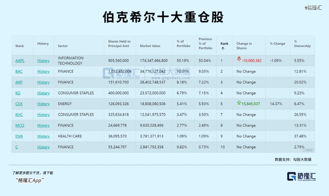The image size is (329, 196).
Task: Select shares held 24,669,778
Action: 117,125
